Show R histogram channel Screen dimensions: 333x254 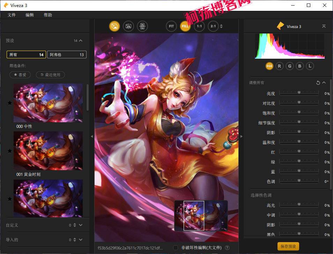[x=280, y=66]
